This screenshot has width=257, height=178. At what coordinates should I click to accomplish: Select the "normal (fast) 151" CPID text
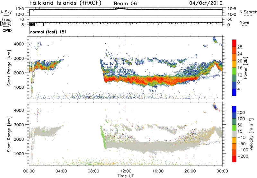49,32
